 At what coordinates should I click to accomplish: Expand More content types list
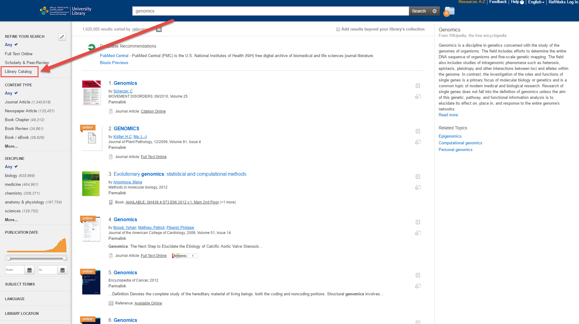pyautogui.click(x=11, y=146)
